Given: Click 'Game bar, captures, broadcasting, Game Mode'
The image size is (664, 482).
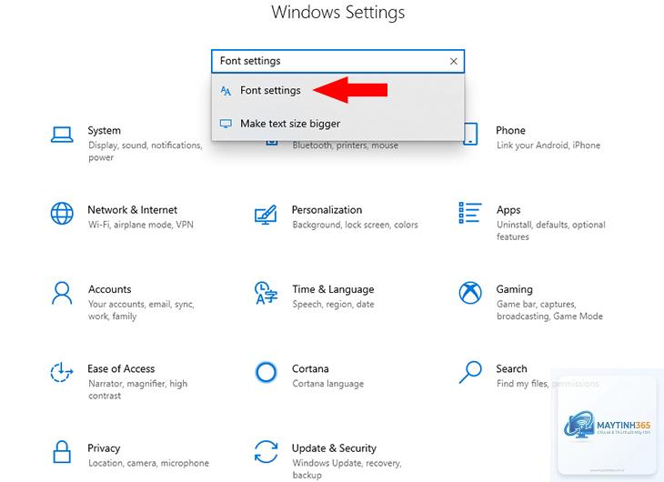Looking at the screenshot, I should [x=549, y=310].
